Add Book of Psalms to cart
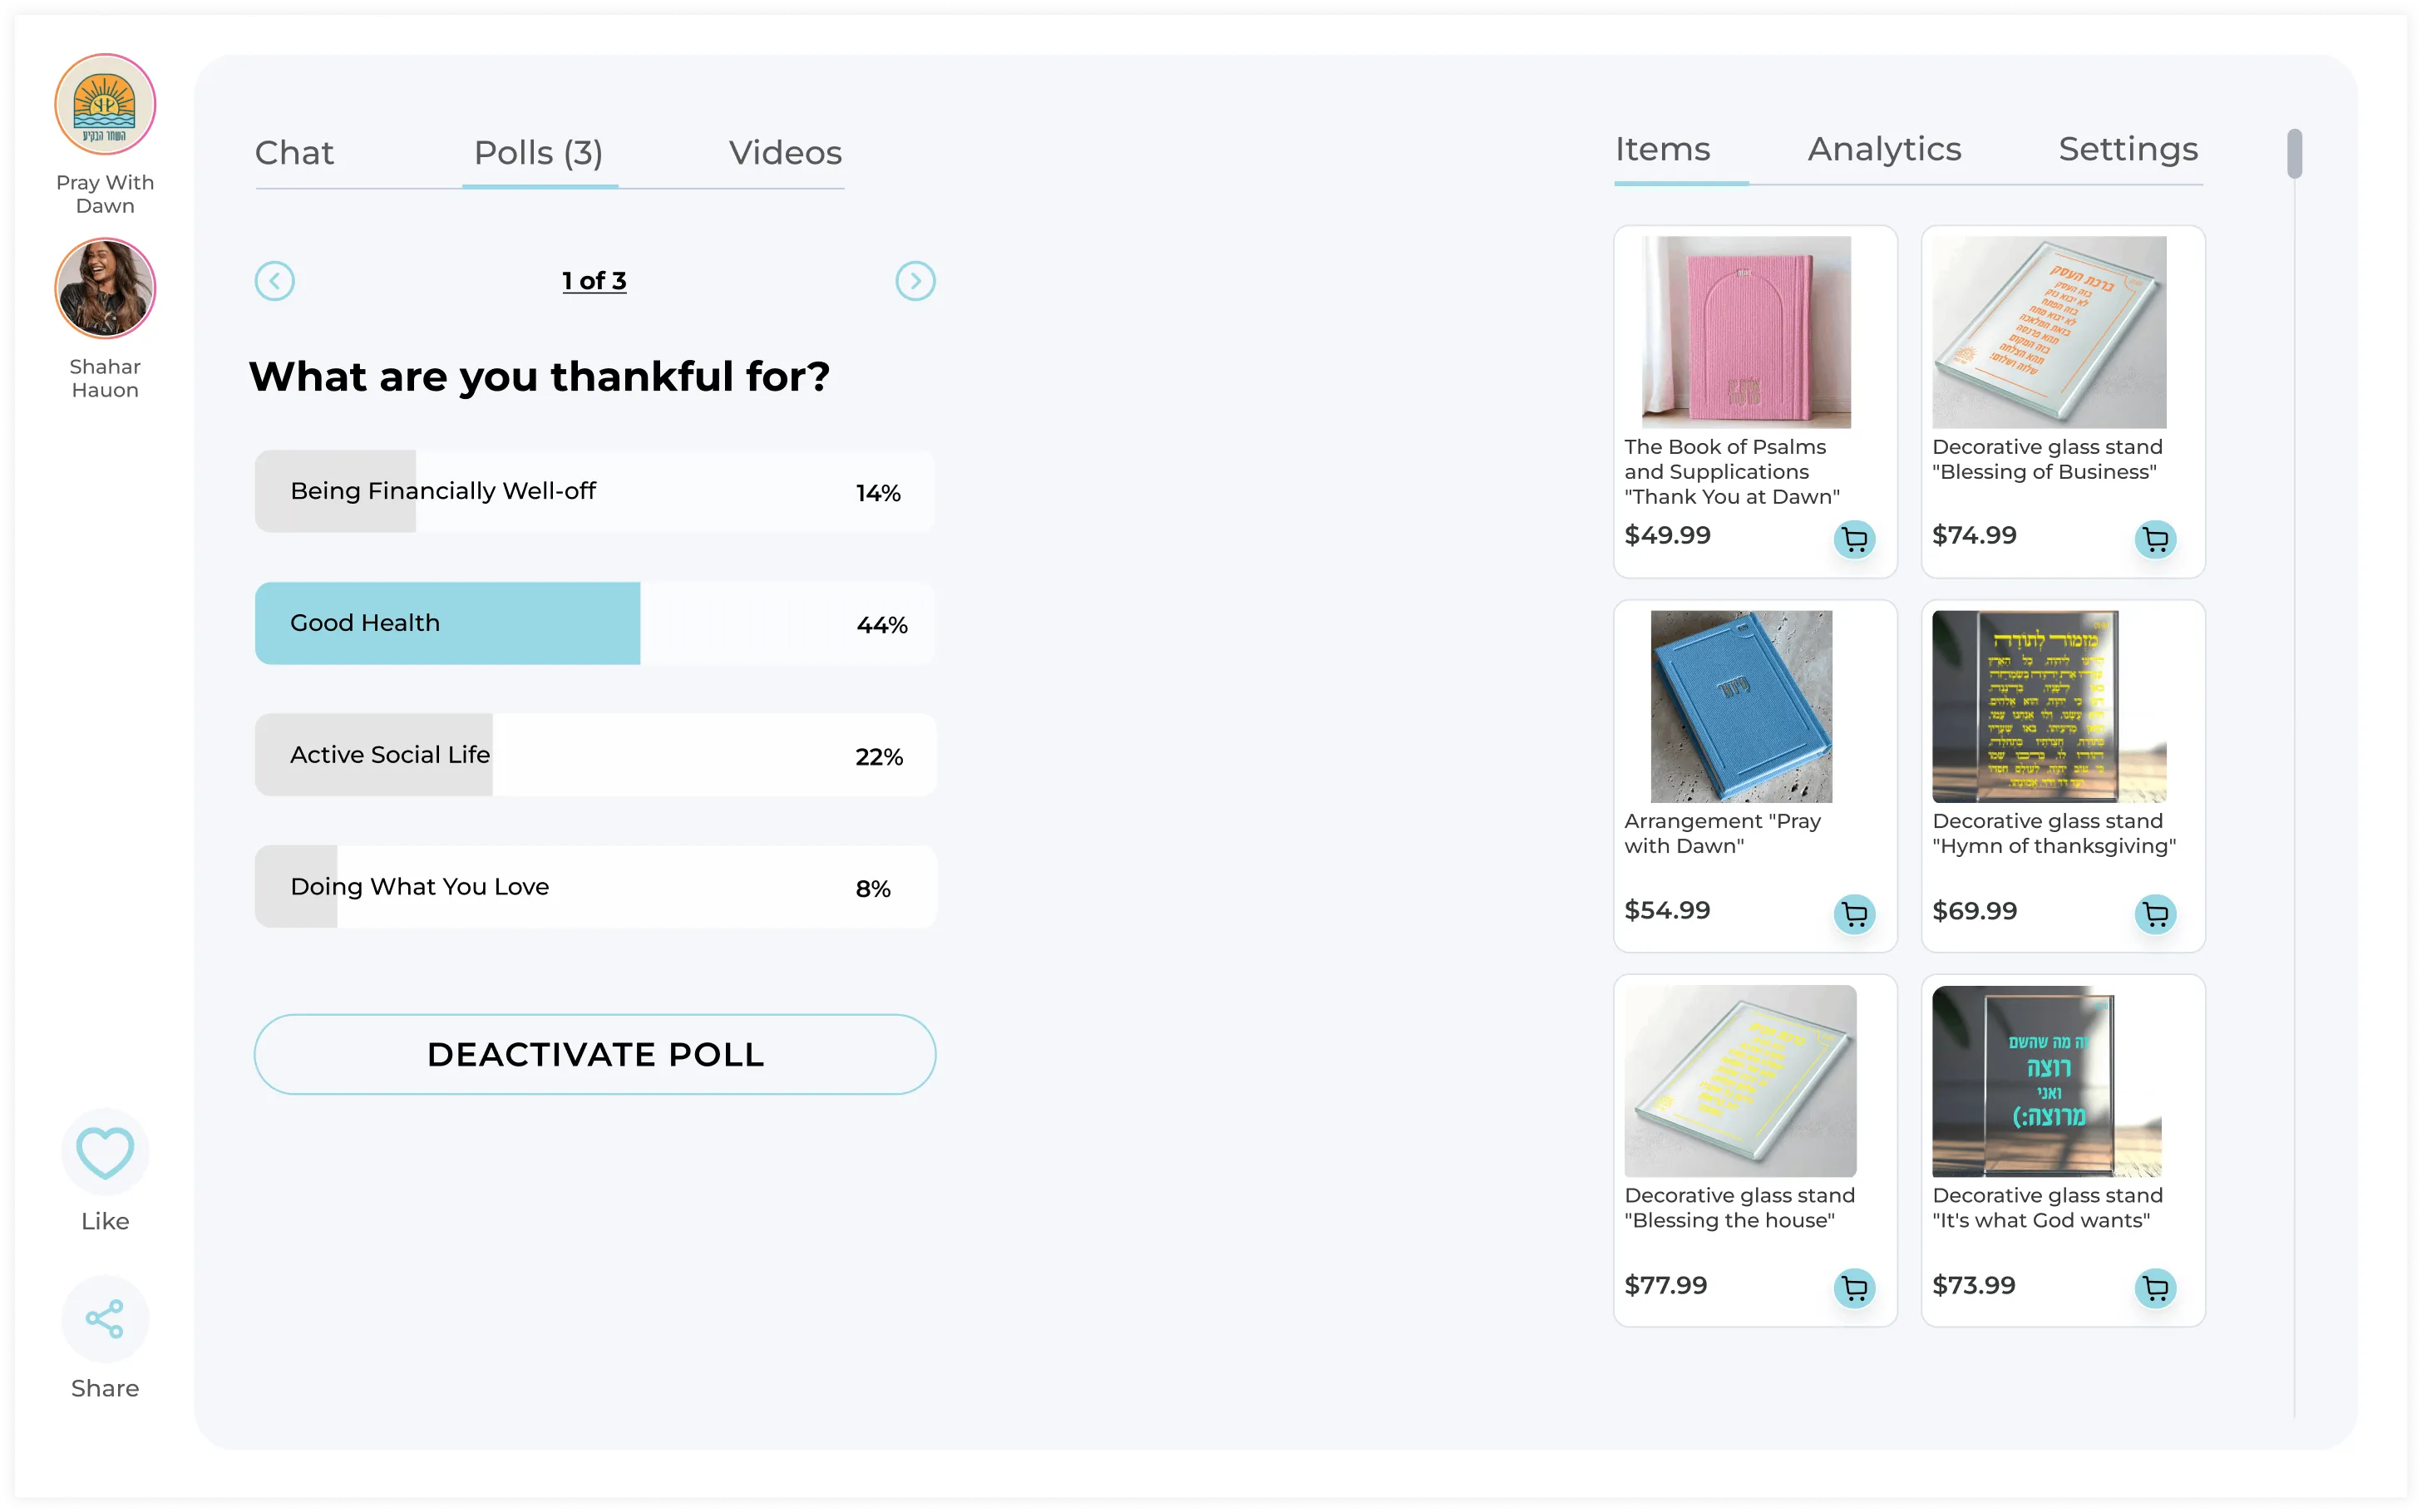 click(x=1854, y=540)
